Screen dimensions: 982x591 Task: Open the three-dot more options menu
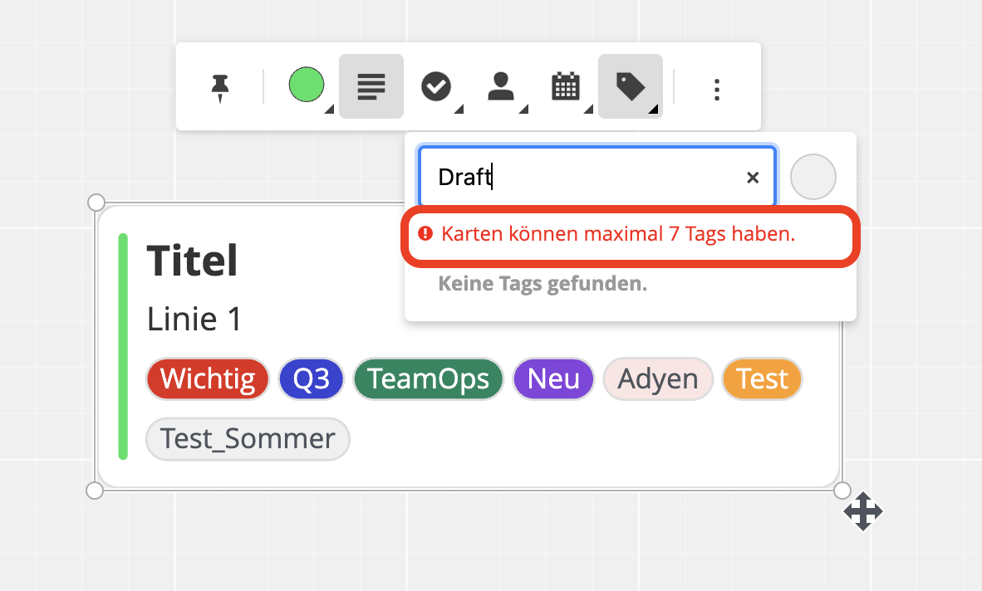tap(717, 89)
